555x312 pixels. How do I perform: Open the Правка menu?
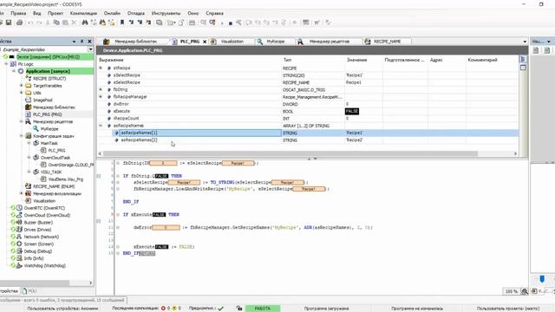(18, 13)
